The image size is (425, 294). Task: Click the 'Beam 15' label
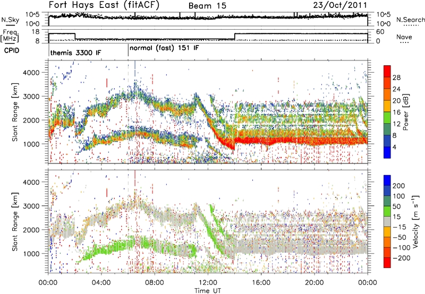[x=207, y=6]
